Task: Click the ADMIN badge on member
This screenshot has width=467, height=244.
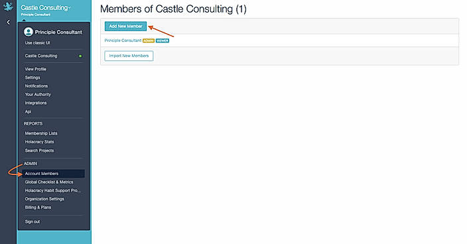Action: pyautogui.click(x=149, y=40)
